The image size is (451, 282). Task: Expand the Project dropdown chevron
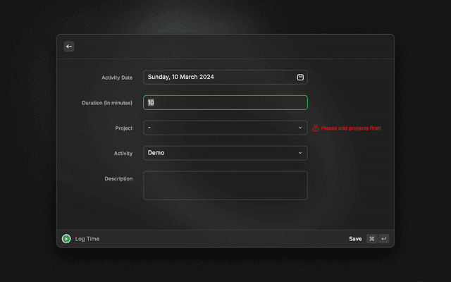point(300,128)
